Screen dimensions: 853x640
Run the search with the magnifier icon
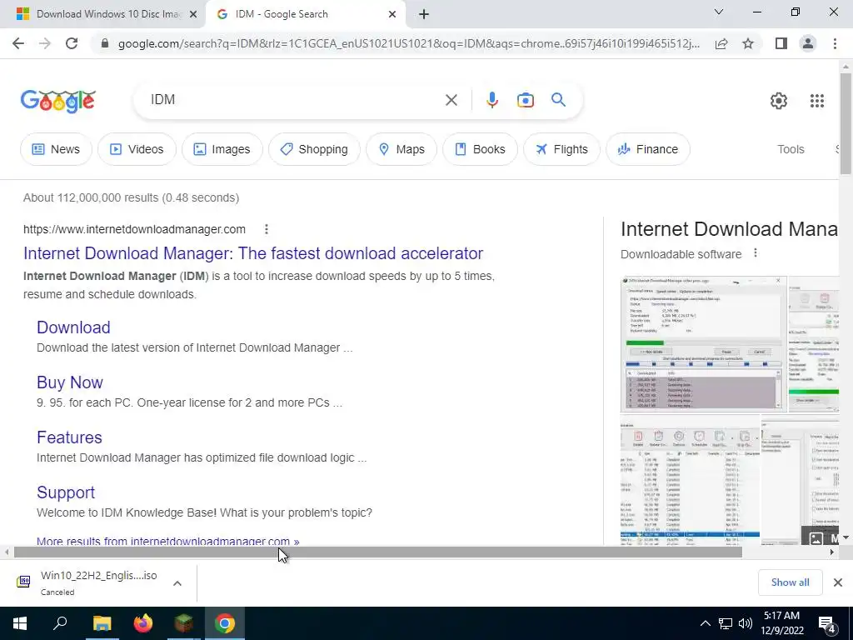558,100
